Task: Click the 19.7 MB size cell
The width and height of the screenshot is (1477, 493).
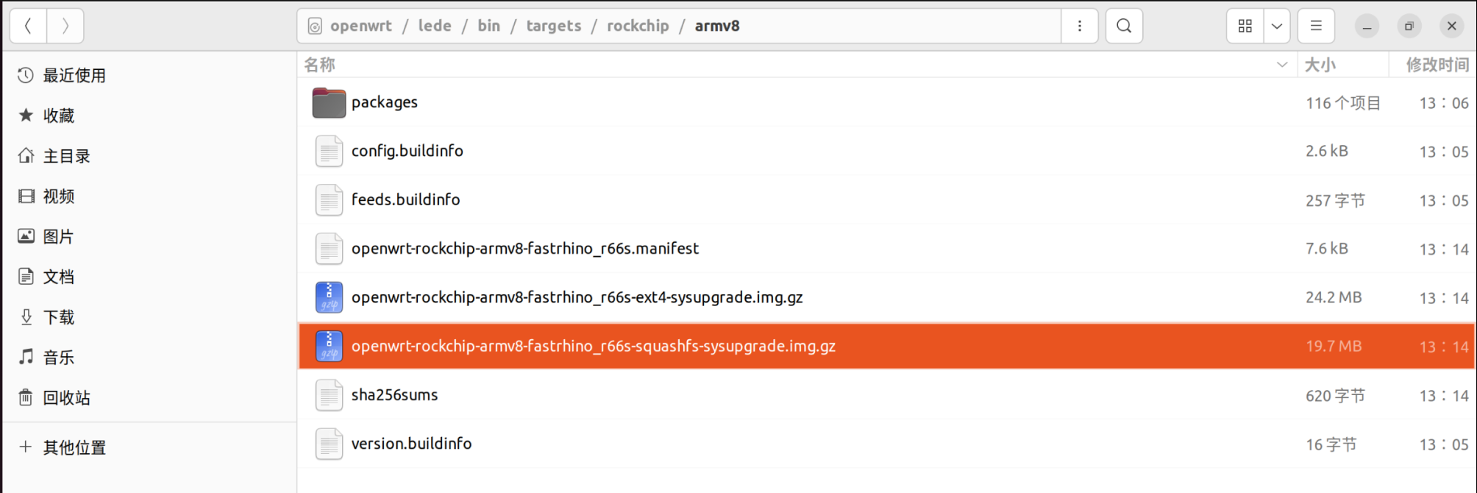Action: [1334, 346]
